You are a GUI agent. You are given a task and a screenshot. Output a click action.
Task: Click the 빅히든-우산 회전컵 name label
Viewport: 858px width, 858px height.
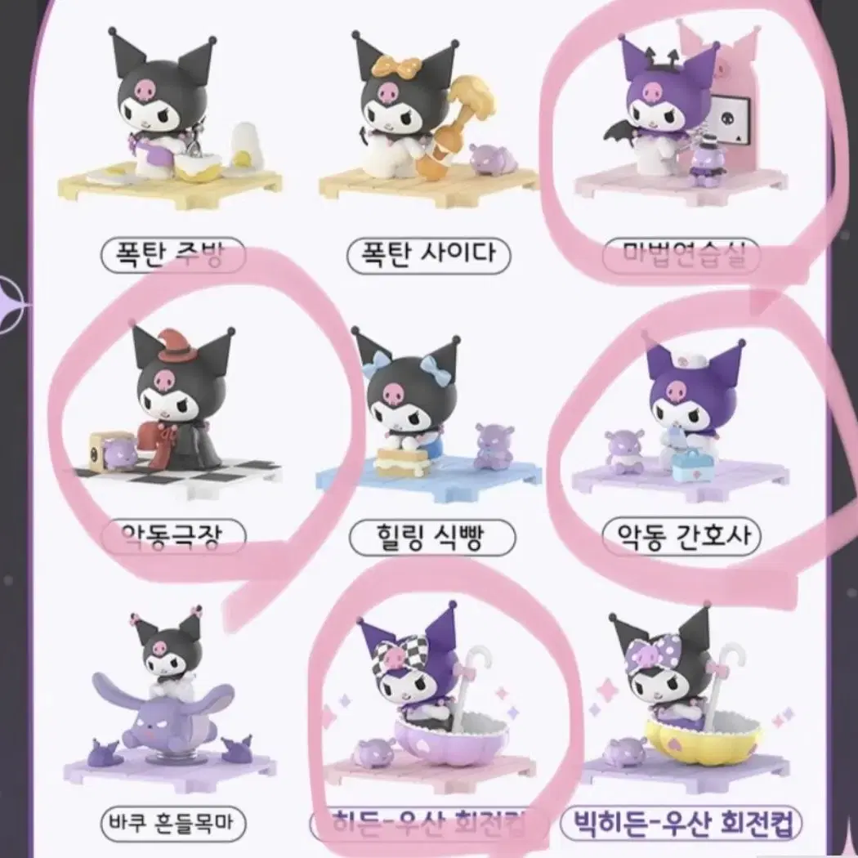click(x=681, y=824)
